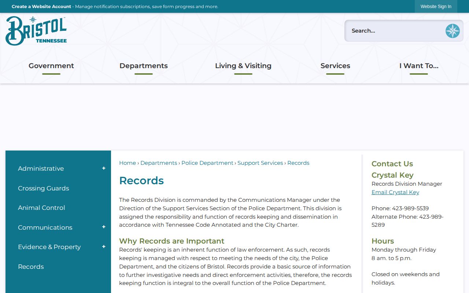Expand the Communications sidebar submenu
Viewport: 469px width, 293px height.
click(x=104, y=227)
